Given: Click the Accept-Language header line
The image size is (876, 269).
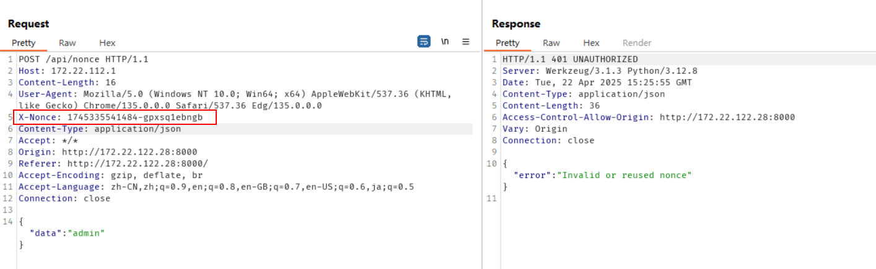Looking at the screenshot, I should click(x=216, y=187).
